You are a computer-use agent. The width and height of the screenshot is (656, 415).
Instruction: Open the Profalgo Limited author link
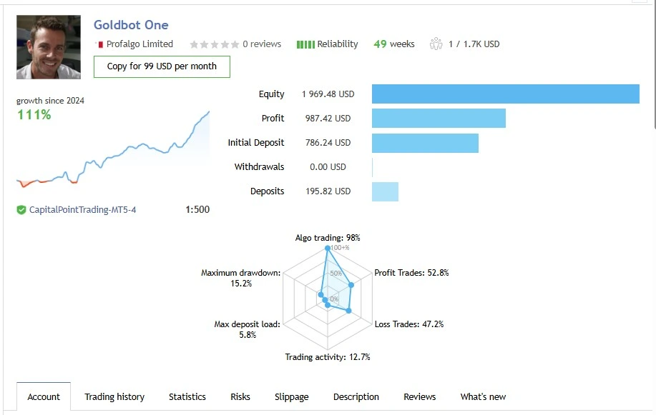[139, 44]
